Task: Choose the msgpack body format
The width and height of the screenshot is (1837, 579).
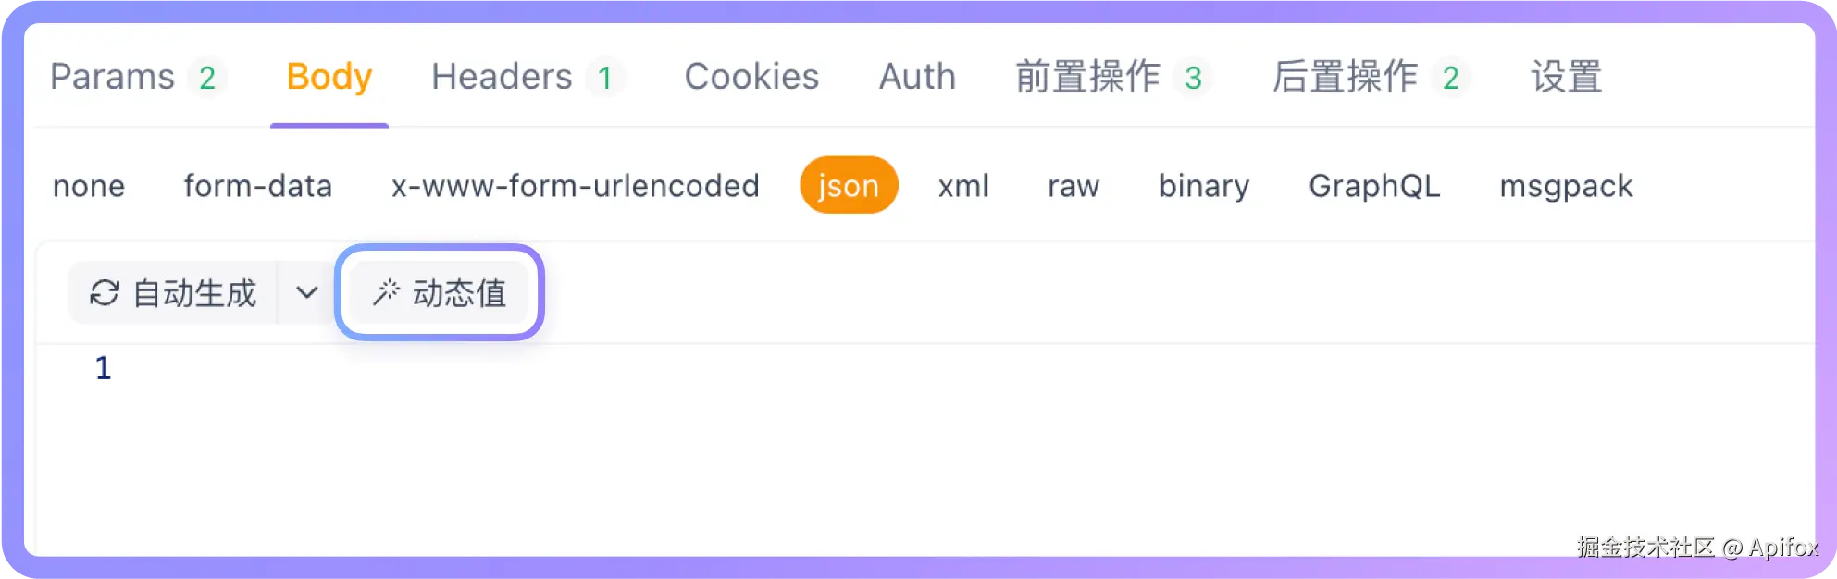Action: [x=1565, y=186]
